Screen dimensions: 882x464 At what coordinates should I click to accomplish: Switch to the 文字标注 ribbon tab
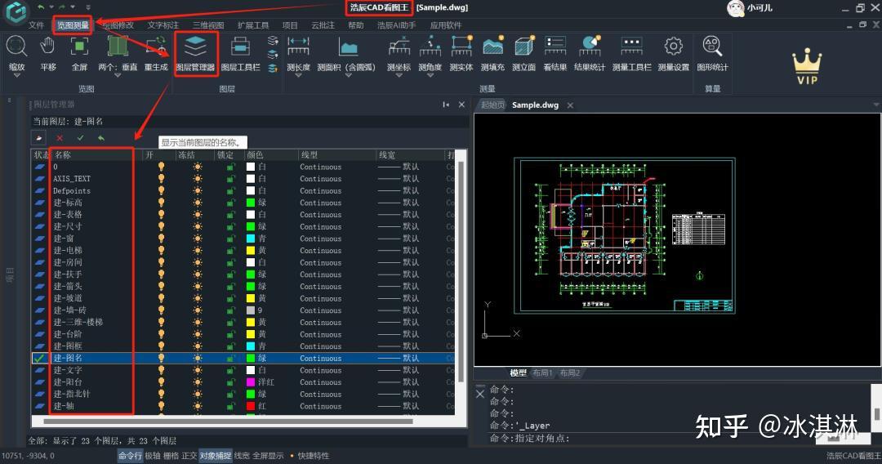coord(163,25)
